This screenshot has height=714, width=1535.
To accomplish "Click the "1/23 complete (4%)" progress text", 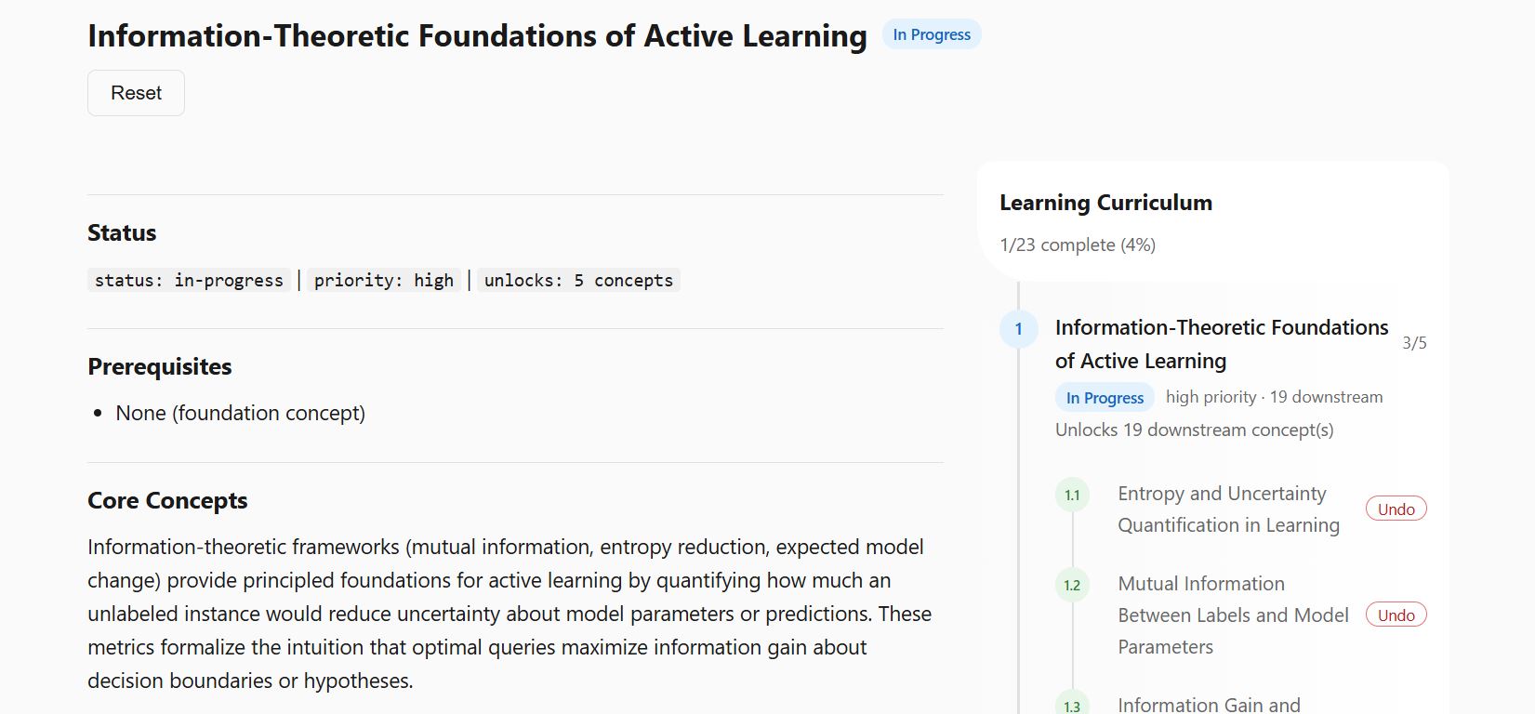I will (x=1077, y=245).
